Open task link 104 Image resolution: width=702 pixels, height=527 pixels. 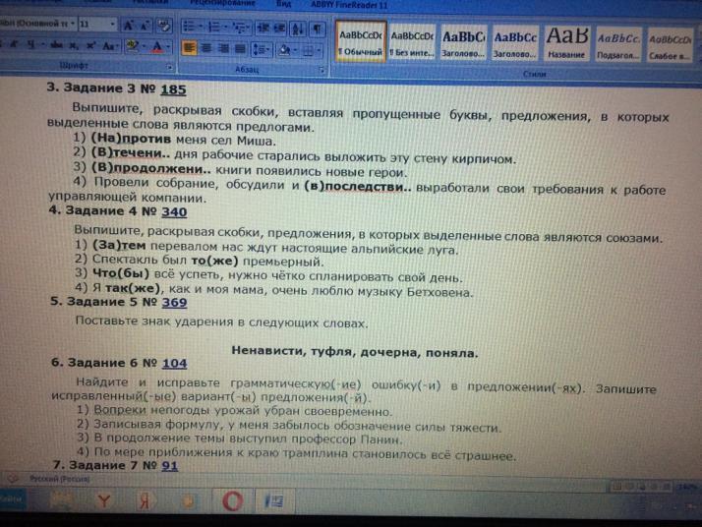(x=175, y=363)
